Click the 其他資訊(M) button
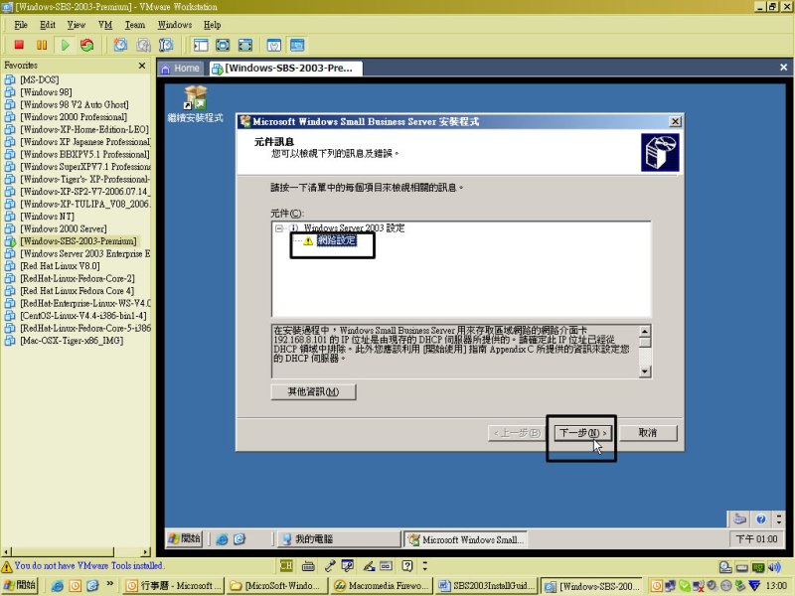Screen dimensions: 795x596 313,391
